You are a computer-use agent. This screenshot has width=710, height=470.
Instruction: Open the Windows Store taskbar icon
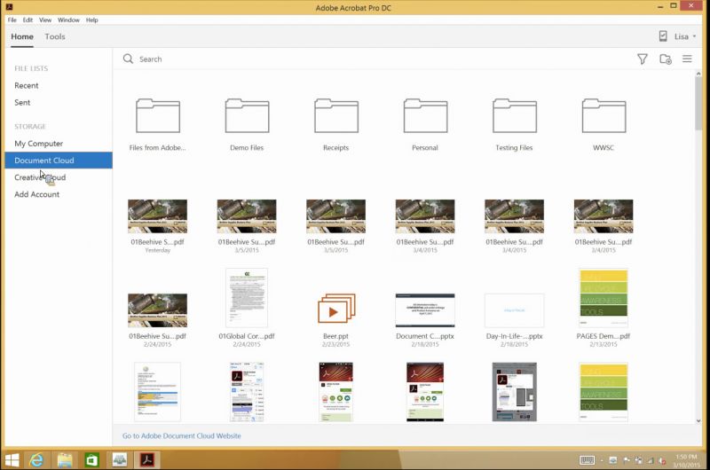pyautogui.click(x=92, y=459)
